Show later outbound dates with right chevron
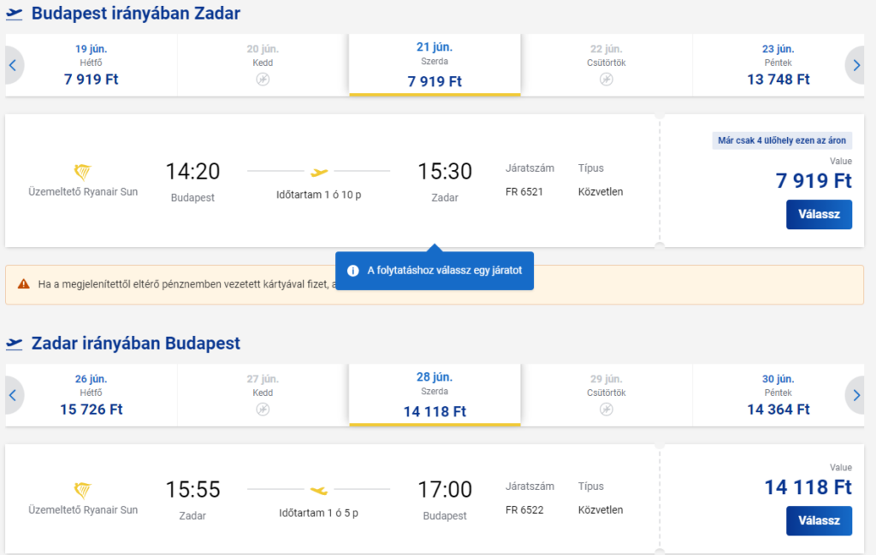This screenshot has width=876, height=555. [x=855, y=65]
